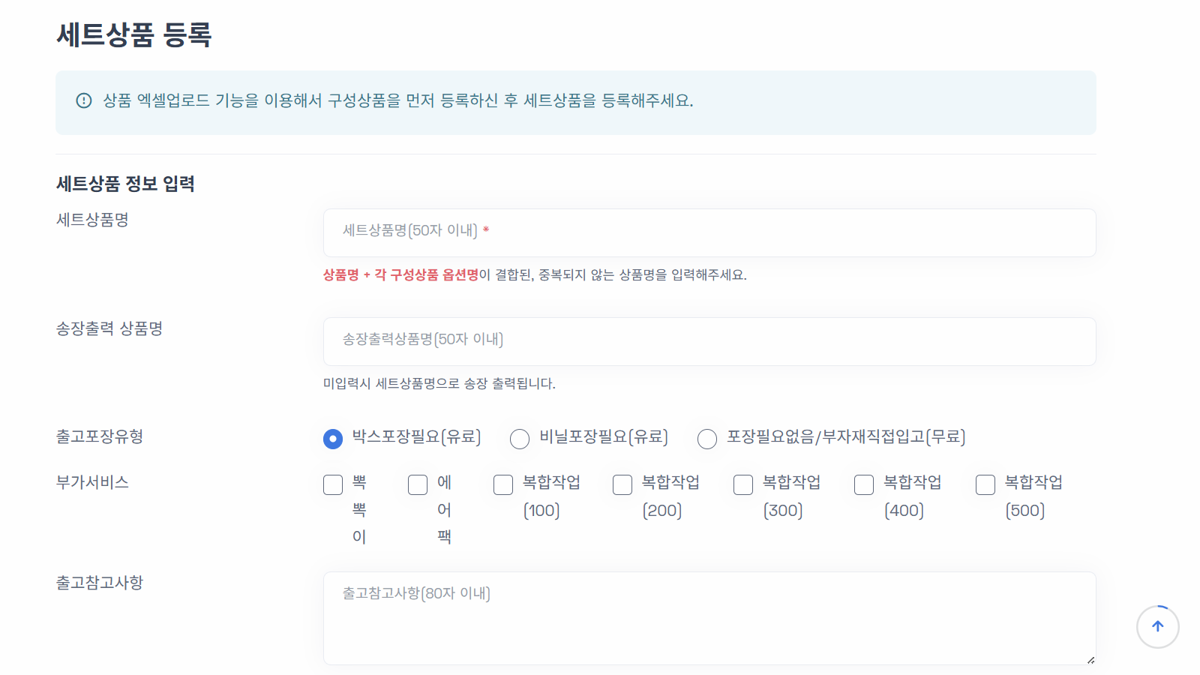This screenshot has height=675, width=1200.
Task: Check the 복합작업(300) checkbox
Action: 742,484
